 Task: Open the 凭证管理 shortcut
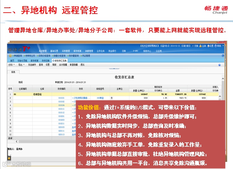pyautogui.click(x=86, y=56)
